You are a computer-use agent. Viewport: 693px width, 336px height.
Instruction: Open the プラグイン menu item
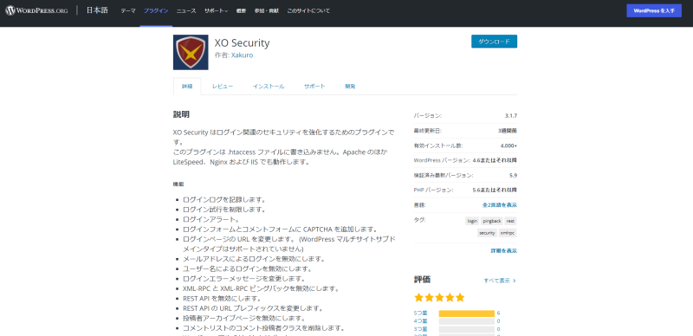coord(156,10)
